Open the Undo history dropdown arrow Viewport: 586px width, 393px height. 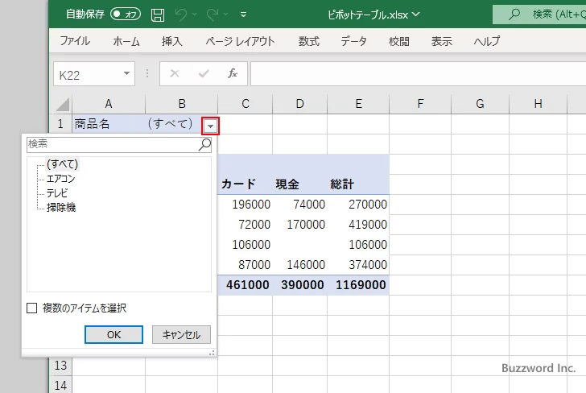(x=194, y=14)
